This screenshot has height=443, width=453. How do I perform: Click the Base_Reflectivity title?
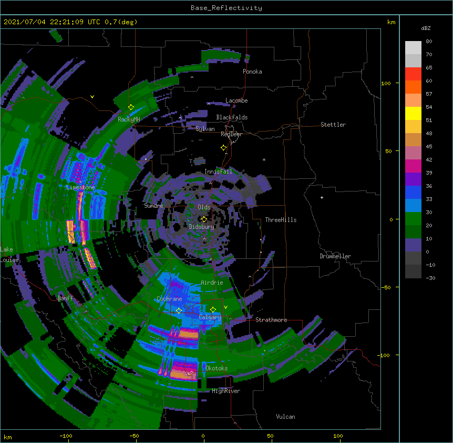[226, 8]
